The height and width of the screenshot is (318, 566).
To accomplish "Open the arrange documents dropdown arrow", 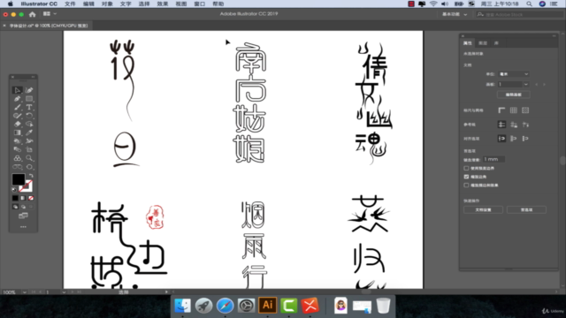I will (x=55, y=14).
